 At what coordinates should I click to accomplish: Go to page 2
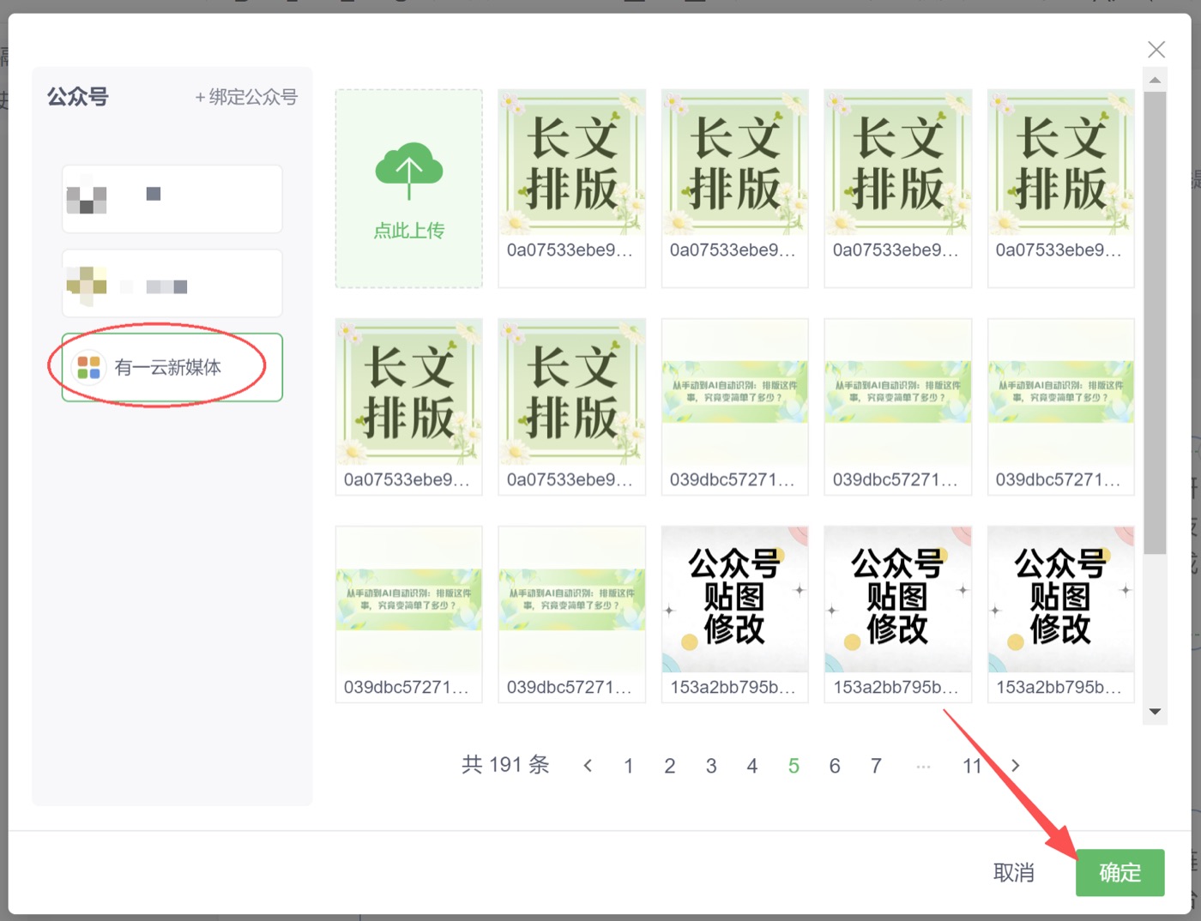tap(670, 766)
